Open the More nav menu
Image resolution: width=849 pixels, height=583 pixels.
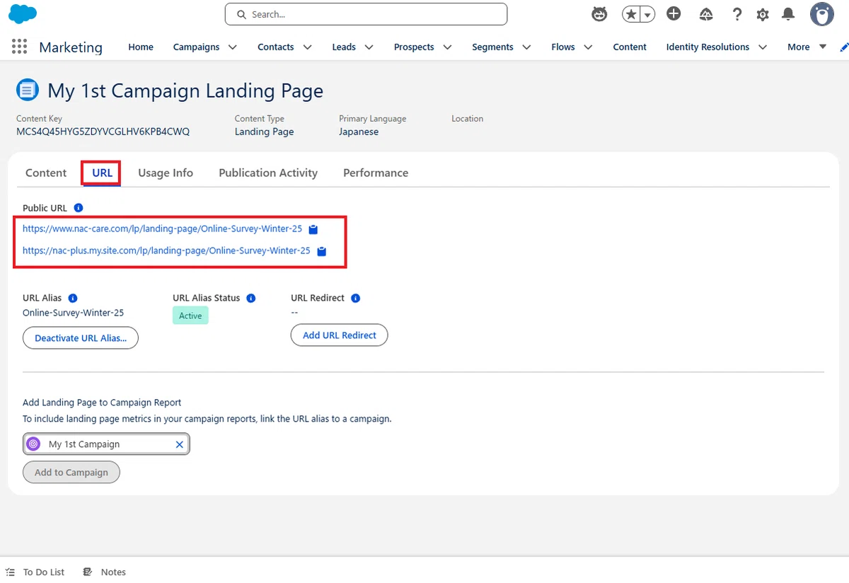807,47
